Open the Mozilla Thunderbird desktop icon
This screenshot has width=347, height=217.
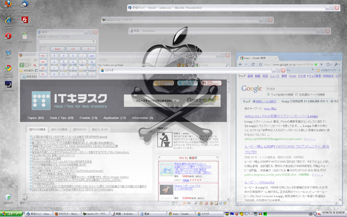click(x=25, y=4)
